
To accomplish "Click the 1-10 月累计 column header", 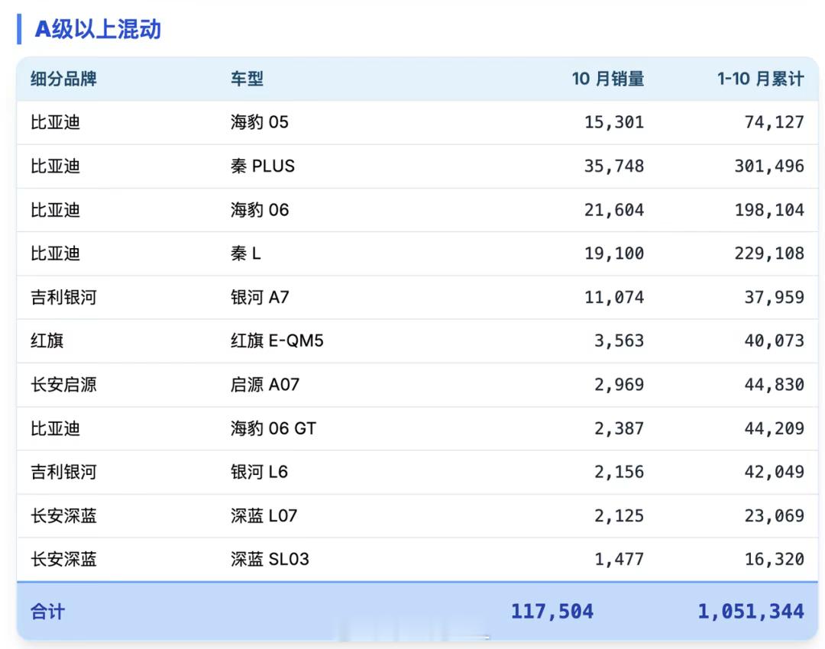I will (x=760, y=79).
